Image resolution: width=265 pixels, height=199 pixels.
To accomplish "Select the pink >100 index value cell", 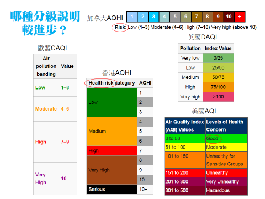I will pos(218,97).
